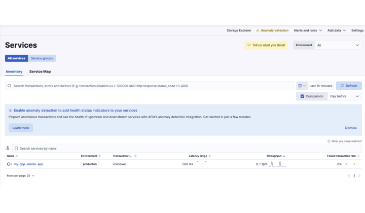This screenshot has height=213, width=365.
Task: Click the C++ agent icon beside my-cpp-elastic-app
Action: (x=9, y=164)
